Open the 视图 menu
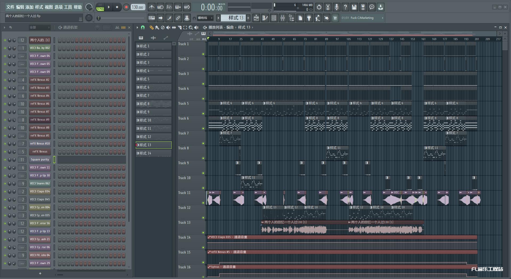511x279 pixels. coord(49,7)
